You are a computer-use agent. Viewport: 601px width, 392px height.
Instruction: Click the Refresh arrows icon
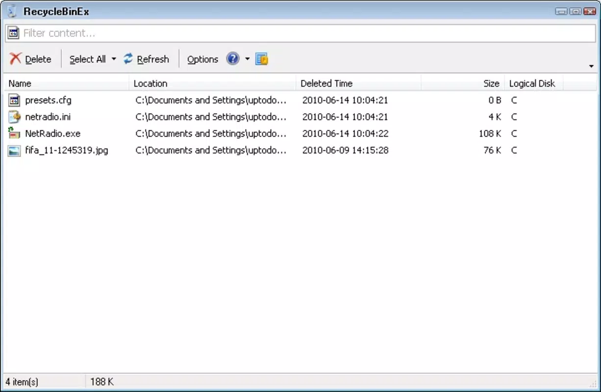coord(128,59)
